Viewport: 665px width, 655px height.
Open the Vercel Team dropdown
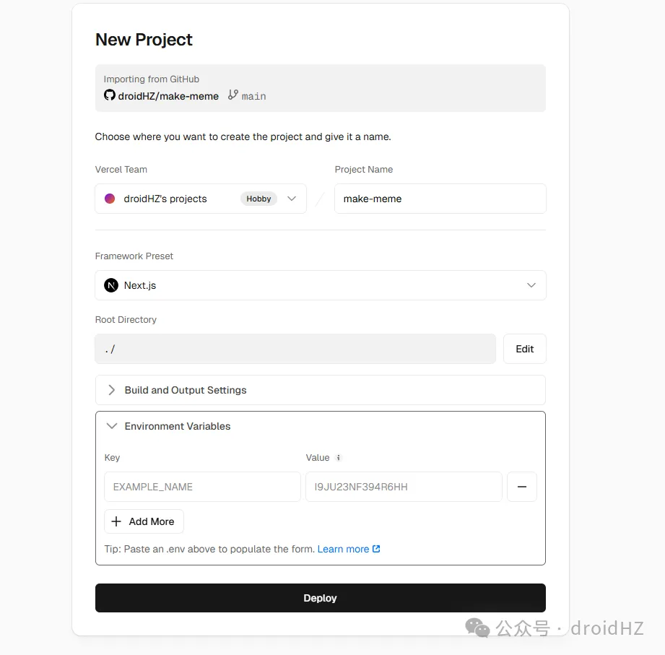[291, 199]
